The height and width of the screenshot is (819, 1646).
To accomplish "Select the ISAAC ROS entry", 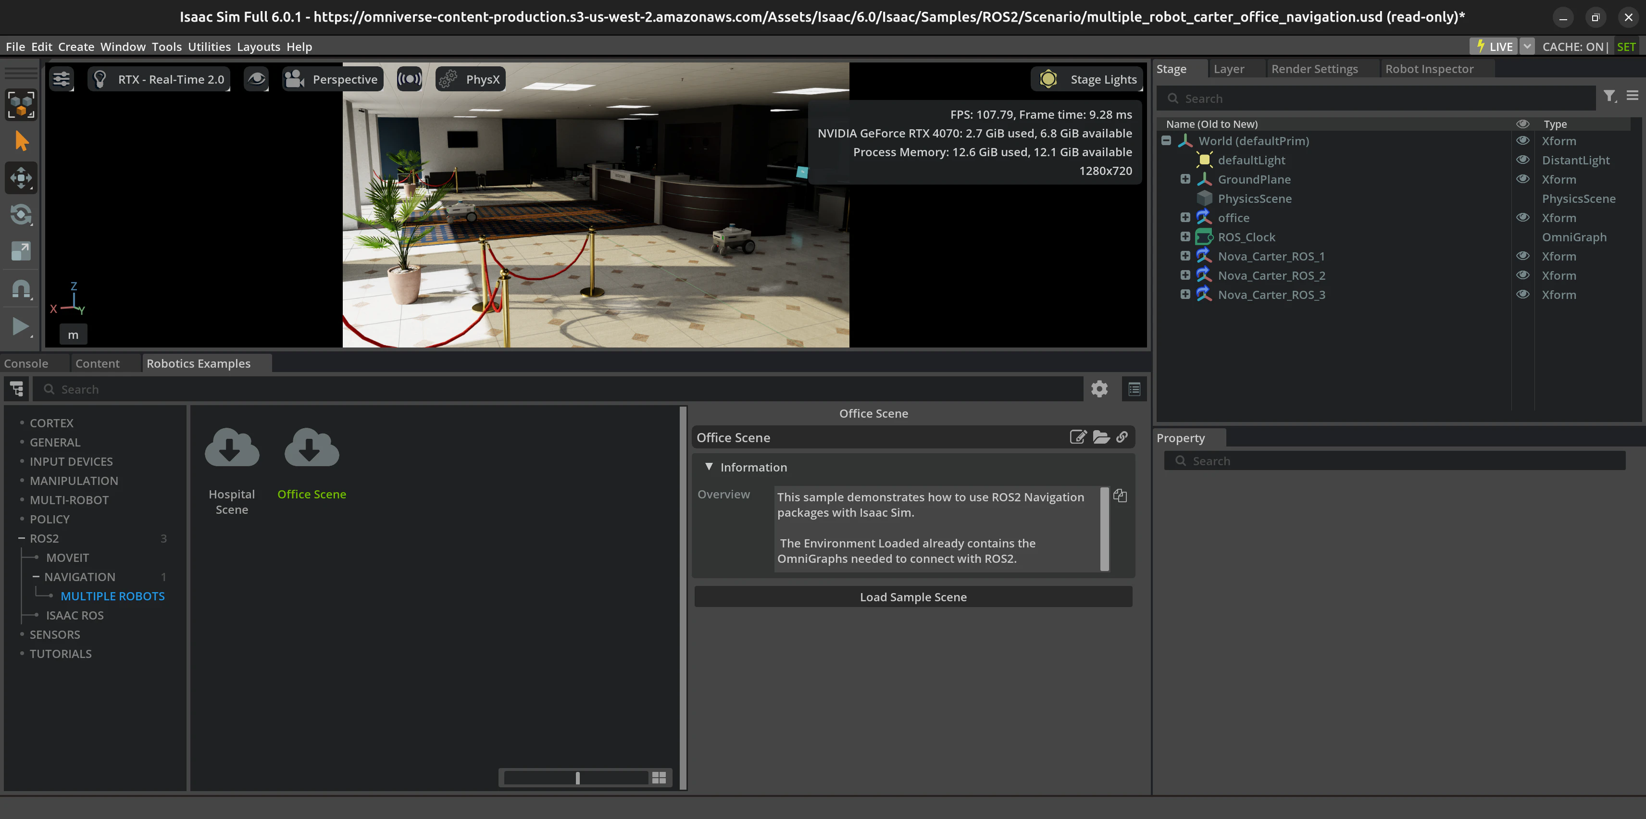I will pyautogui.click(x=75, y=615).
